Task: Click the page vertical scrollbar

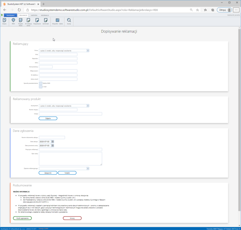Action: pos(239,120)
